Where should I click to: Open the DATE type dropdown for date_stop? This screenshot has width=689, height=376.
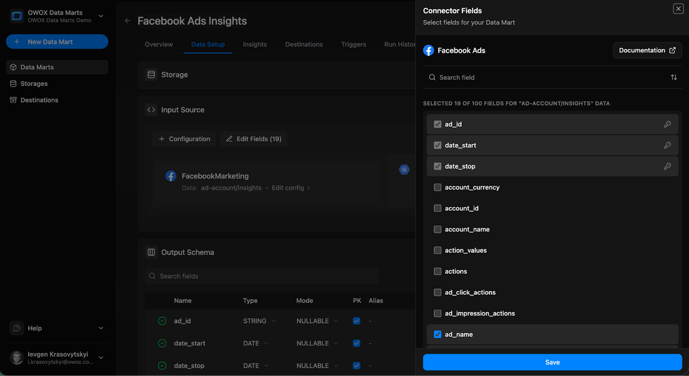[x=256, y=365]
